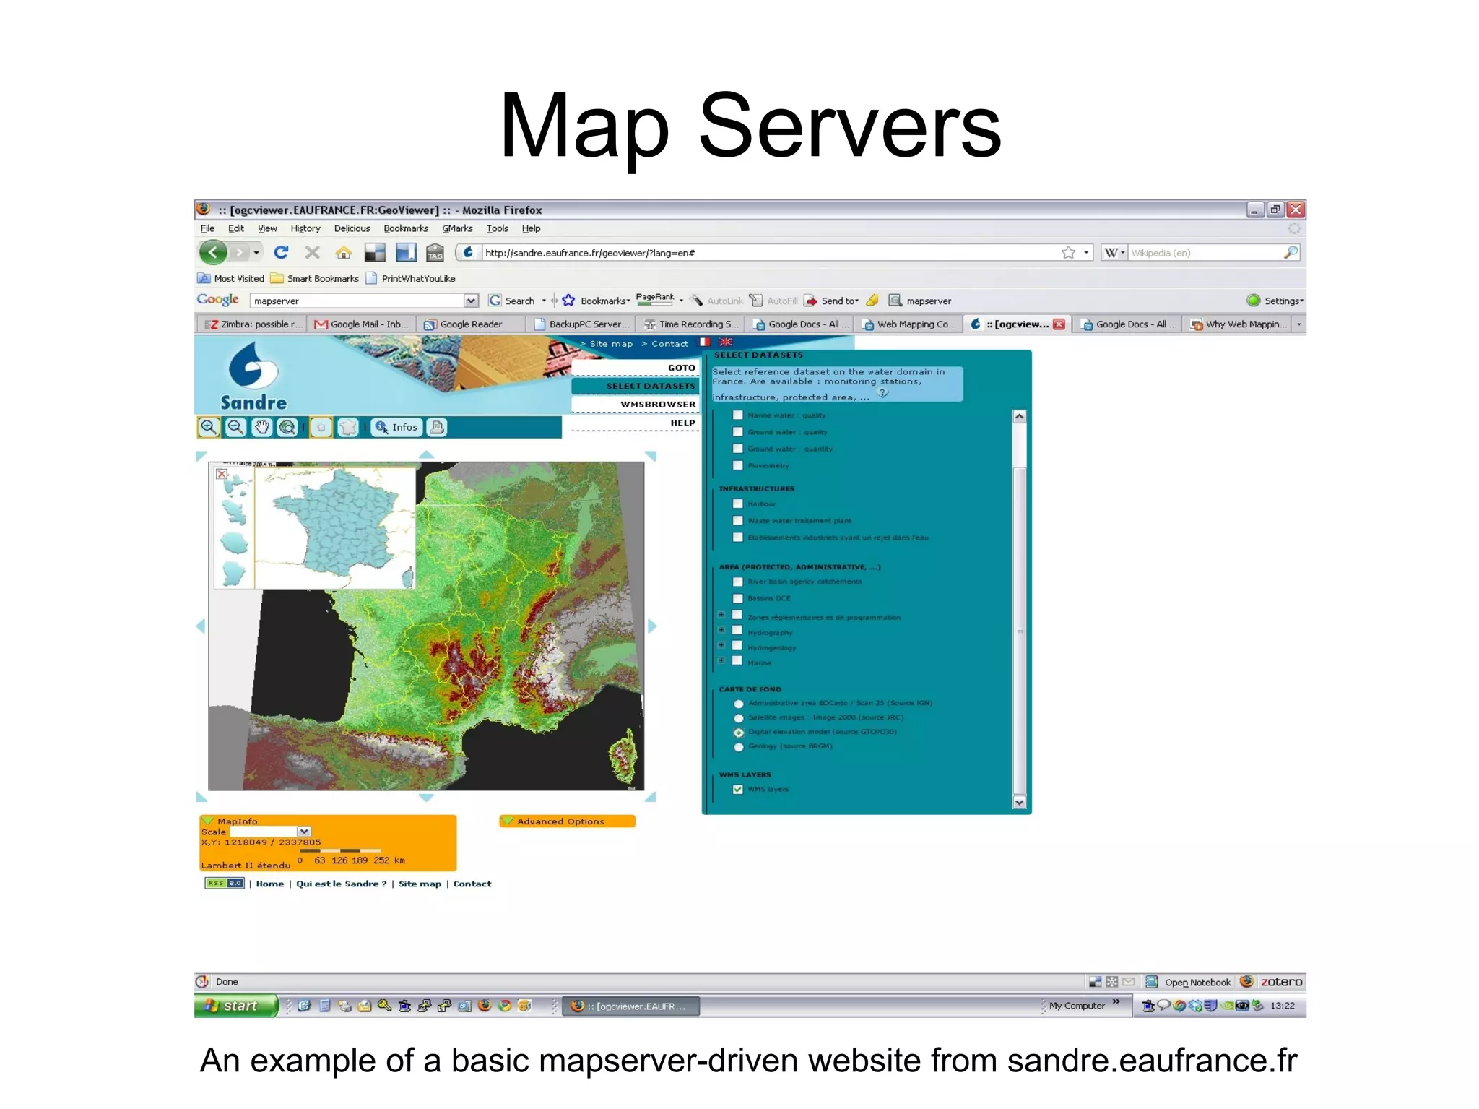This screenshot has width=1479, height=1109.
Task: Select the zoom out tool
Action: pos(235,427)
